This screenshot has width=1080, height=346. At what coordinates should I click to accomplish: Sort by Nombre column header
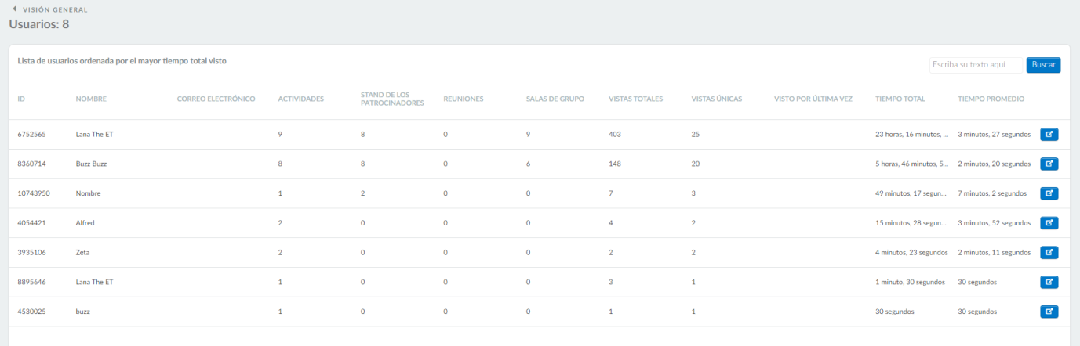tap(91, 99)
